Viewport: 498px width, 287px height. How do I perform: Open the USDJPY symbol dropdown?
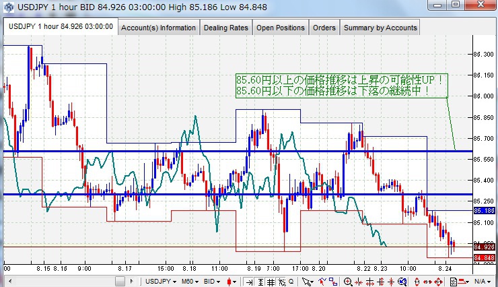(x=161, y=281)
